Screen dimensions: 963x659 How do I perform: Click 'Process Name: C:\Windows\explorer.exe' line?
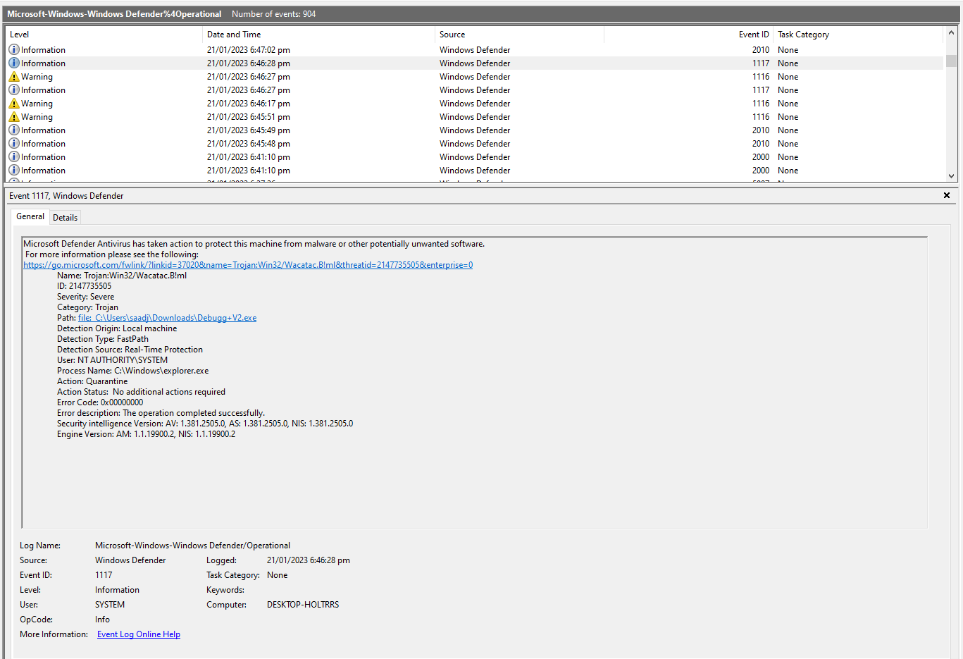pos(132,371)
